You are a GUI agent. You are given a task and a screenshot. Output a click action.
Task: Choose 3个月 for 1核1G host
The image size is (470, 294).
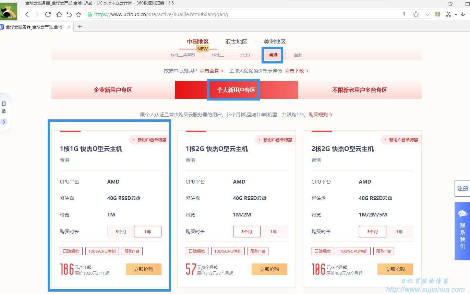point(121,232)
